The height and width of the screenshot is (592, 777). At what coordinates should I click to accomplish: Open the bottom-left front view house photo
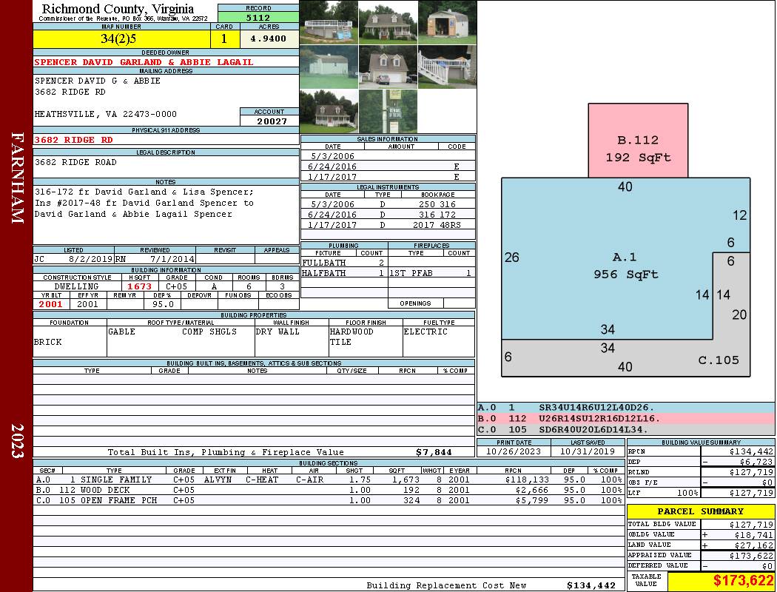tap(329, 111)
